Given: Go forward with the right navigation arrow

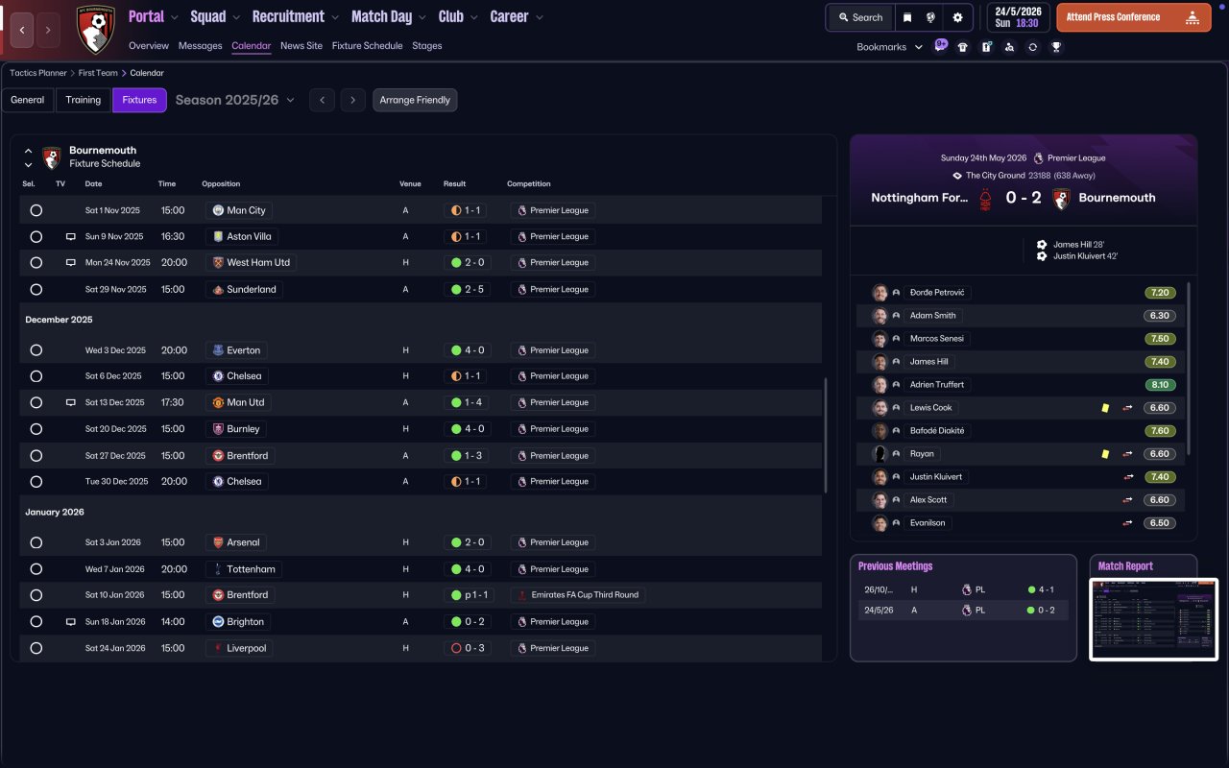Looking at the screenshot, I should (48, 30).
